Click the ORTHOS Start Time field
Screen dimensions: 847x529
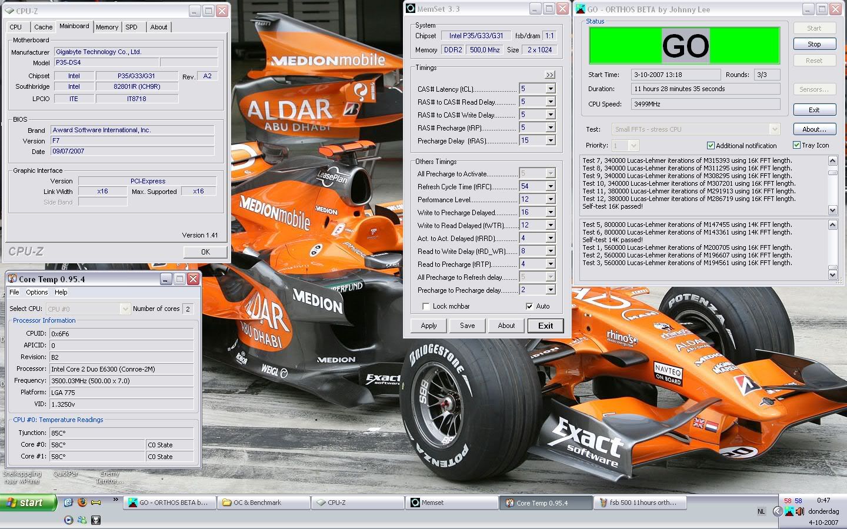click(x=676, y=75)
